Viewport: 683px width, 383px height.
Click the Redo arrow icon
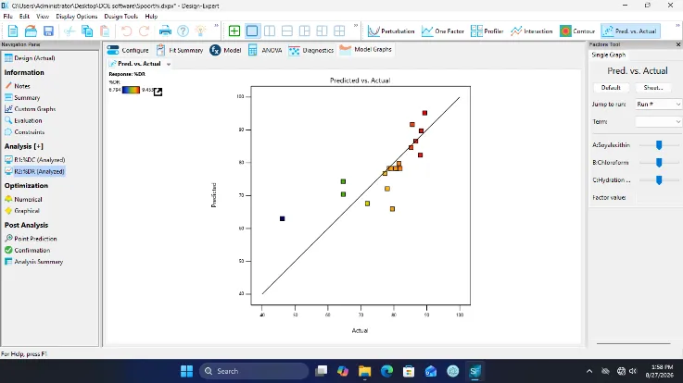[145, 31]
